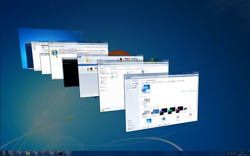Open the Action Center flag tray icon
Image resolution: width=250 pixels, height=156 pixels.
click(x=228, y=154)
